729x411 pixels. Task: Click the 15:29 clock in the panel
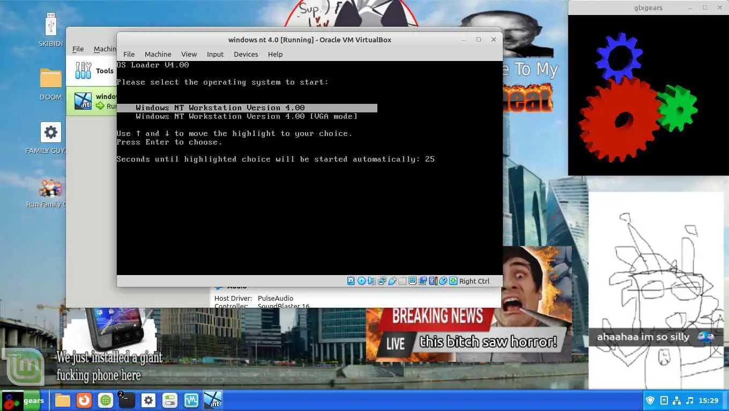point(709,400)
